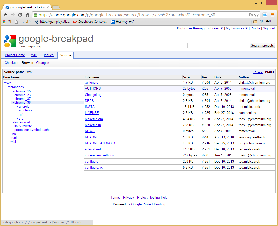
Task: Open the README.ANDROID file
Action: coord(100,143)
